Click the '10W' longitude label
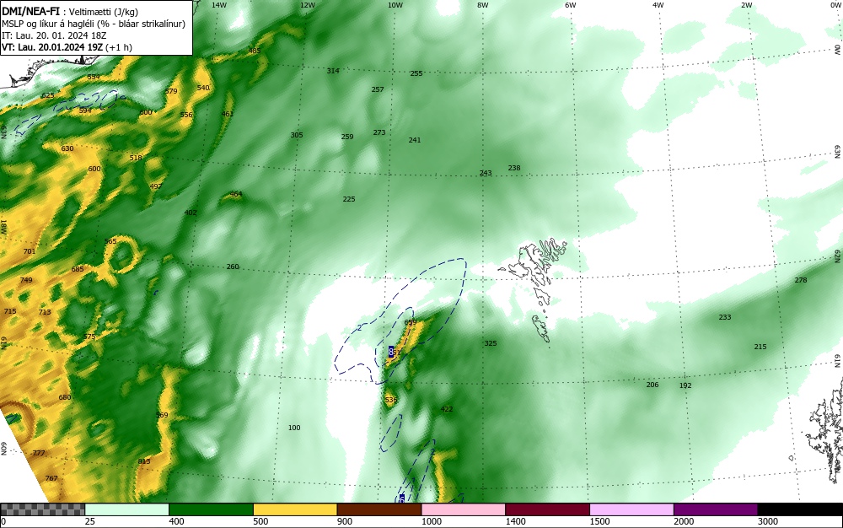This screenshot has height=528, width=843. 395,5
